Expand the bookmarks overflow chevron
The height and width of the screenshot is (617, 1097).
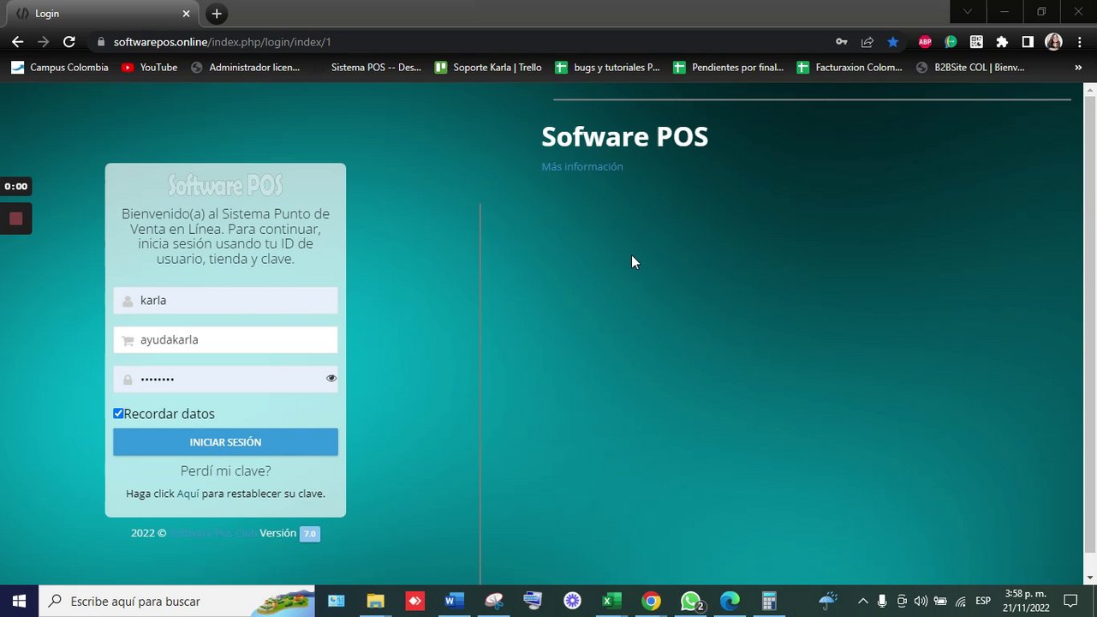pyautogui.click(x=1078, y=67)
